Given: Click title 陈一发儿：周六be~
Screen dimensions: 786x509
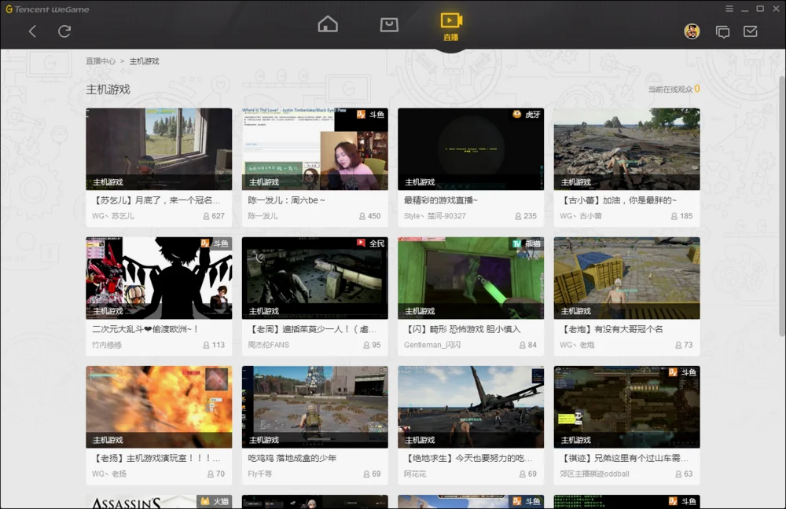Looking at the screenshot, I should (x=286, y=200).
